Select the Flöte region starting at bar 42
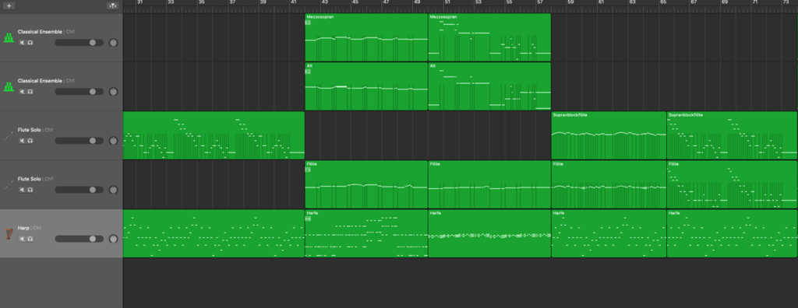 click(x=366, y=184)
